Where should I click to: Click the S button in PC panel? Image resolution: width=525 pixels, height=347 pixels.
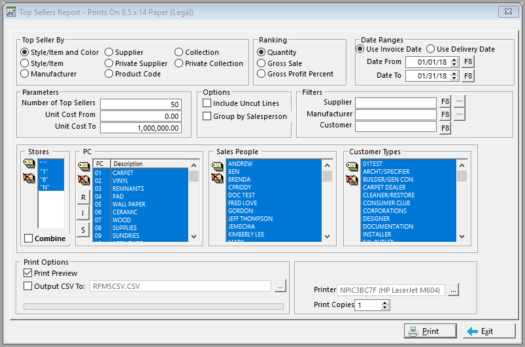(x=83, y=230)
